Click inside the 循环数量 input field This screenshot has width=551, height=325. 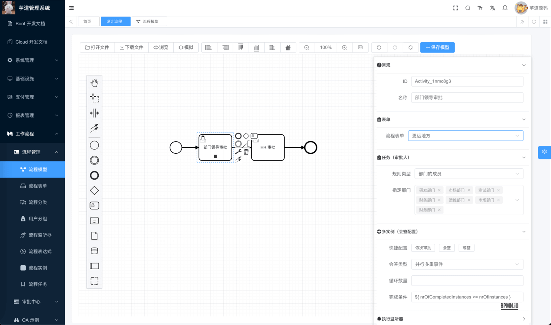[467, 281]
